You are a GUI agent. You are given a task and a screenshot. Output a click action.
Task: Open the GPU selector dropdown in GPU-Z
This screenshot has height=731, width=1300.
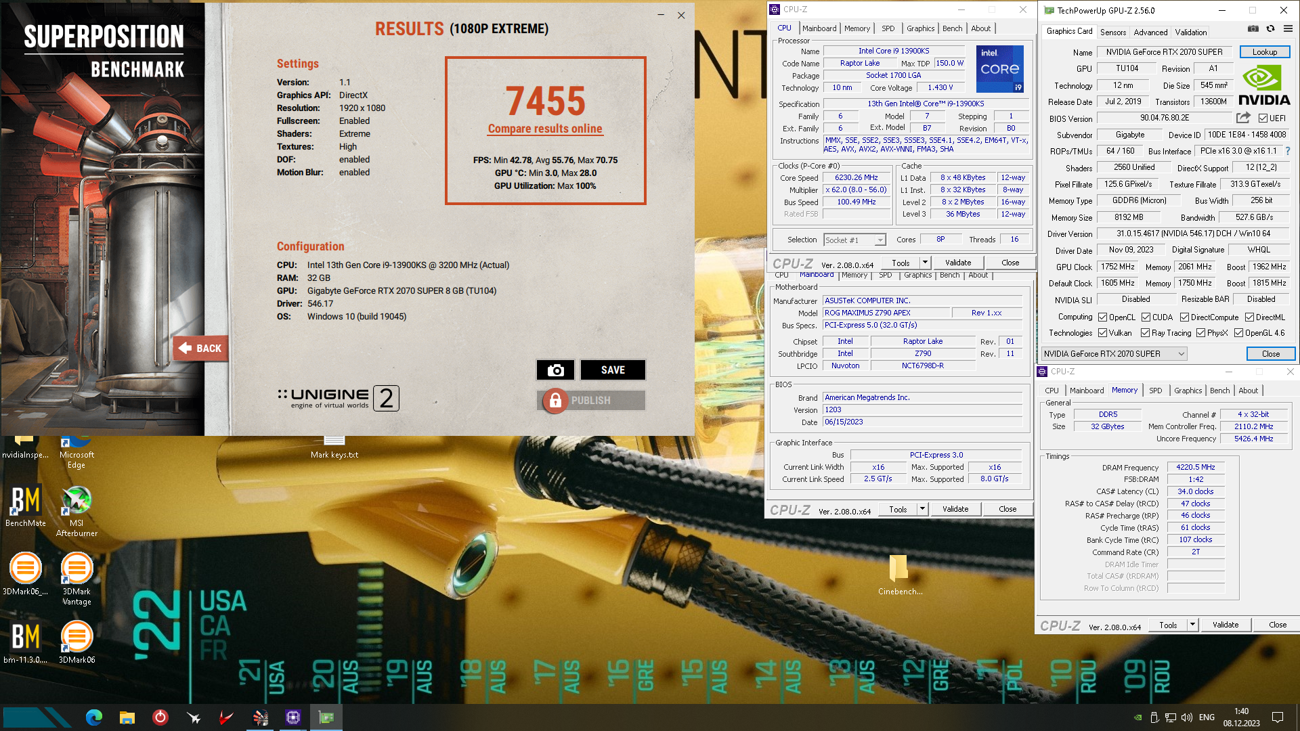[x=1114, y=354]
